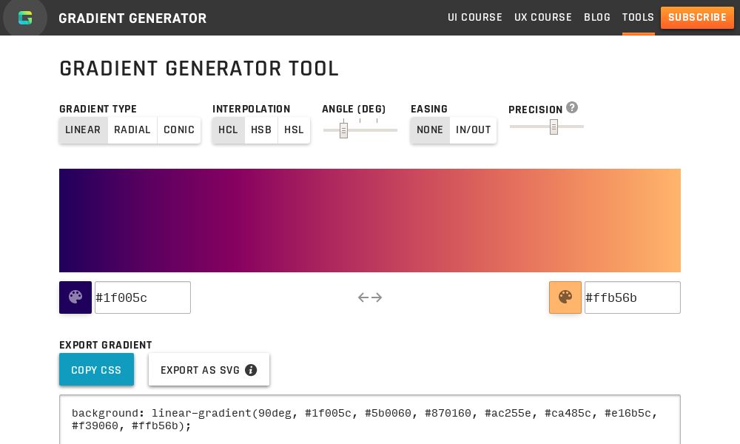This screenshot has width=740, height=444.
Task: Click the swap gradient colors arrows
Action: 370,297
